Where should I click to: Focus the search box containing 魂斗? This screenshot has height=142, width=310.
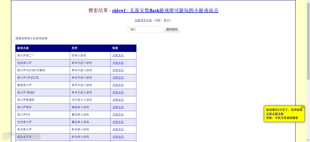click(x=145, y=29)
